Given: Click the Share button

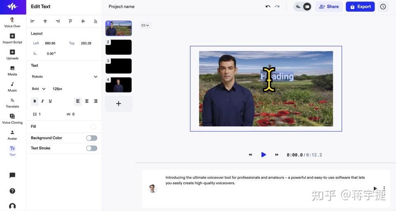Looking at the screenshot, I should [x=329, y=7].
